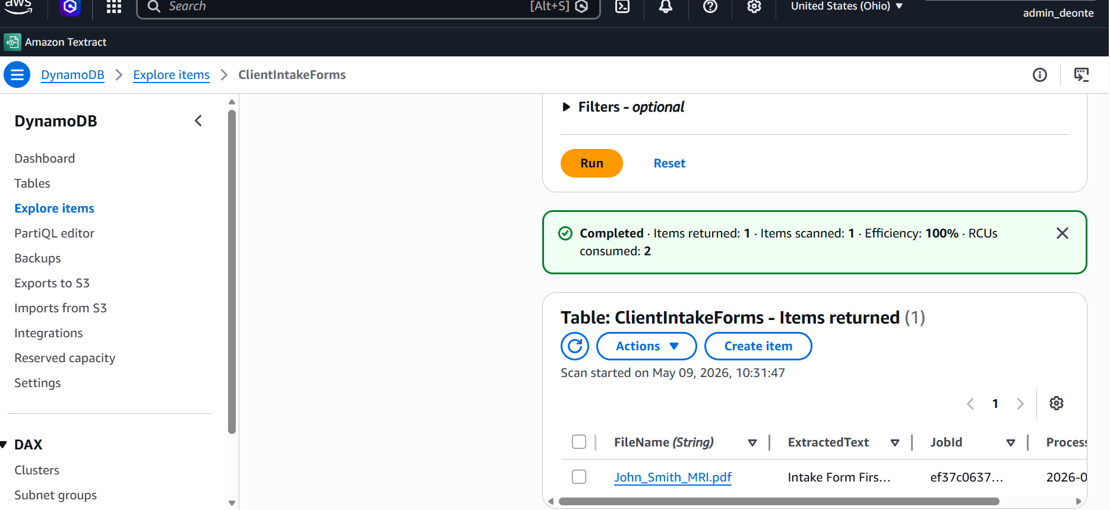Toggle the hamburger navigation menu
This screenshot has height=510, width=1110.
tap(17, 75)
